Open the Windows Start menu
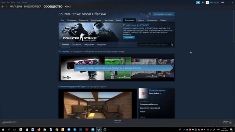The image size is (235, 132). click(x=3, y=129)
